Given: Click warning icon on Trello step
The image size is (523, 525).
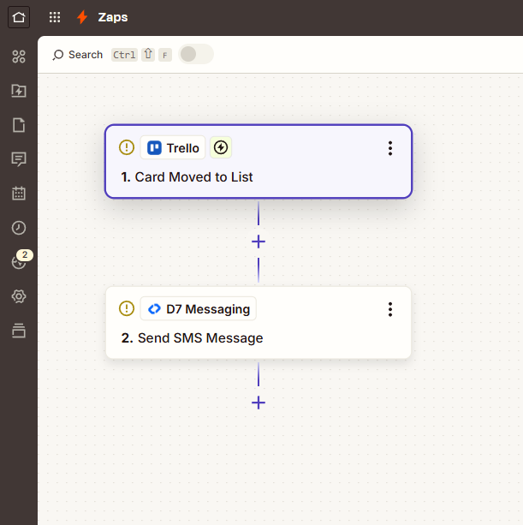Looking at the screenshot, I should point(127,147).
